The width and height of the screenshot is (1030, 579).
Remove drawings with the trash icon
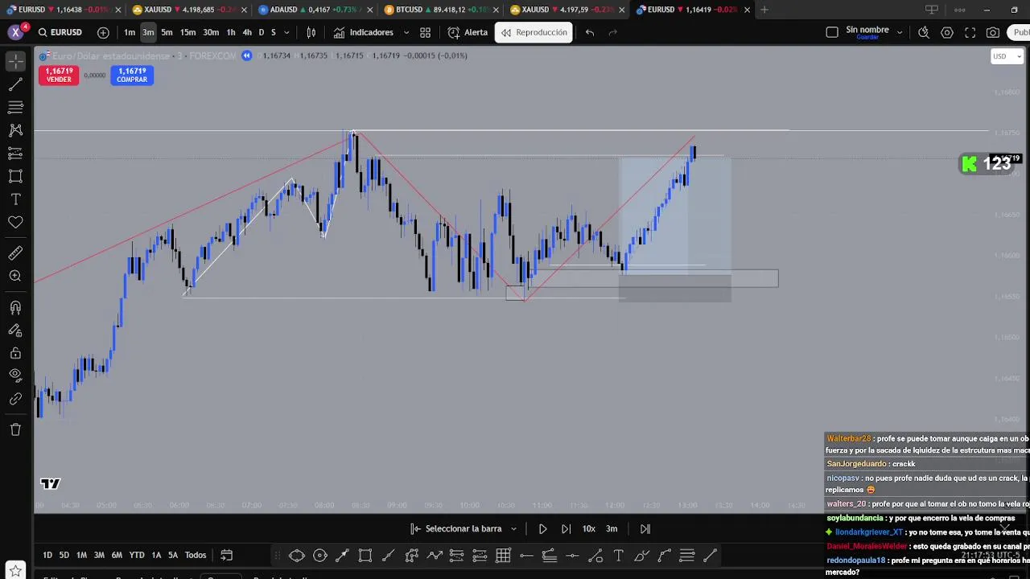coord(15,429)
